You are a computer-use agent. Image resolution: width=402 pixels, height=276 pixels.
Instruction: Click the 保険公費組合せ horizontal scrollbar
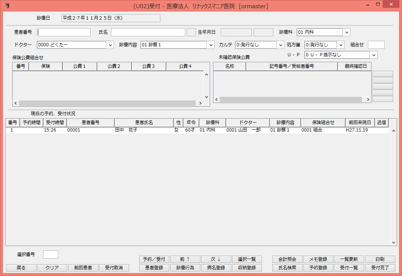[108, 103]
